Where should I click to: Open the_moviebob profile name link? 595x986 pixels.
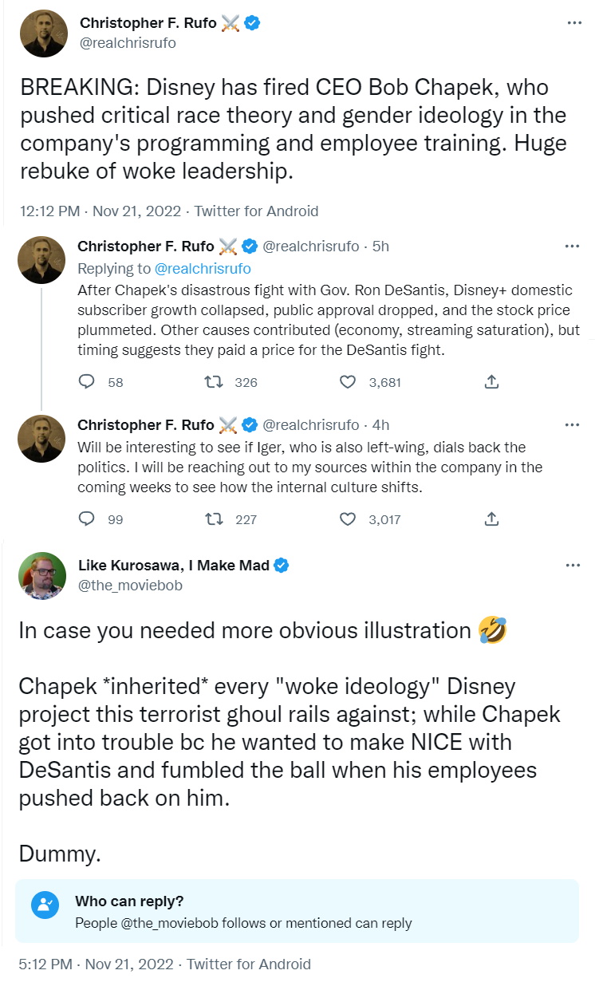coord(173,566)
